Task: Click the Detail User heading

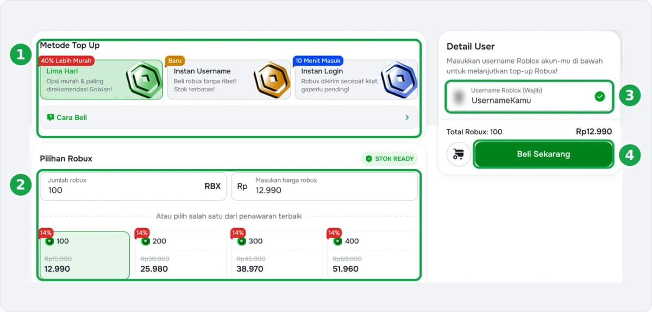Action: click(x=471, y=47)
